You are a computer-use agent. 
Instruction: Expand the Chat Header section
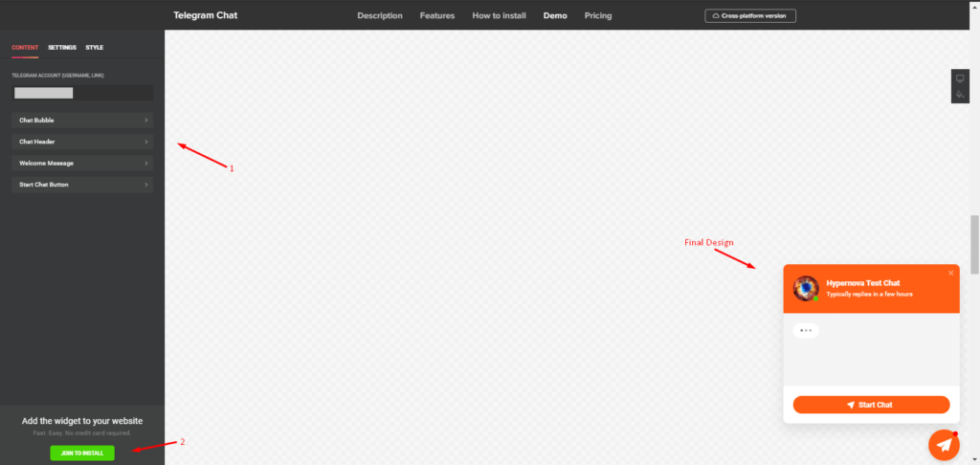pyautogui.click(x=82, y=142)
